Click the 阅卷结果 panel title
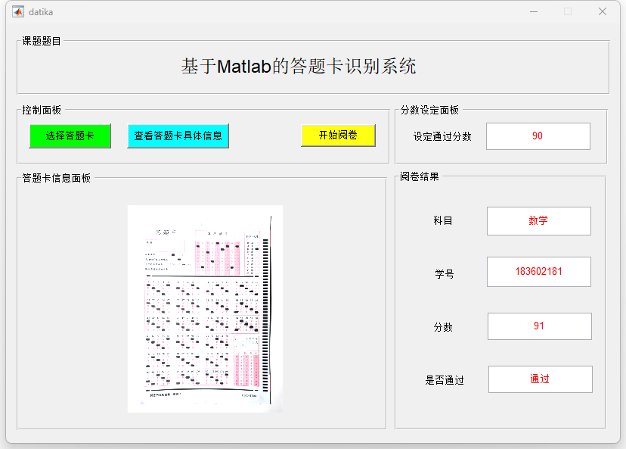 (x=420, y=176)
